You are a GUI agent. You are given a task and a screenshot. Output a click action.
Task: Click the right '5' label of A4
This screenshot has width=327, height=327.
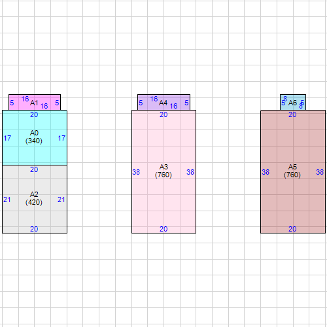[186, 103]
